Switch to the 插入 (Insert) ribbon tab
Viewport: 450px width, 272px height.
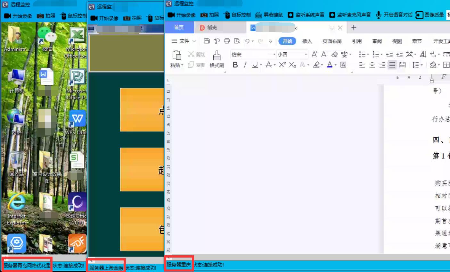307,41
